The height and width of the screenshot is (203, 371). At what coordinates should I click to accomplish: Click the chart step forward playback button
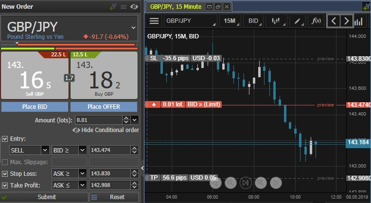[x=246, y=183]
